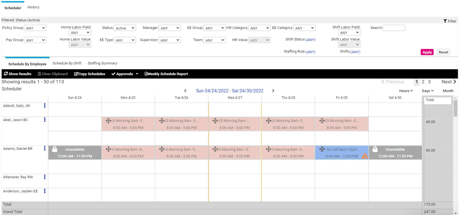The image size is (459, 215).
Task: Click the Shift Status (ANY) link
Action: click(310, 40)
